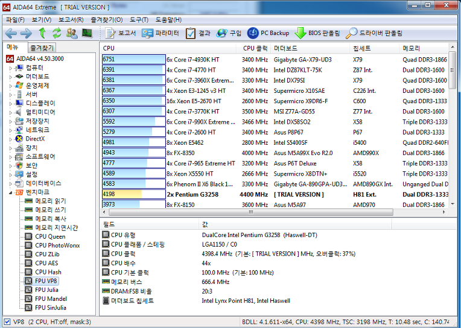Click the 파라미터 toolbar button
Image resolution: width=461 pixels, height=328 pixels.
click(x=161, y=33)
